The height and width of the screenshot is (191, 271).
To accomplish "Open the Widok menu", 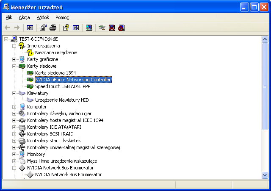I will point(43,17).
